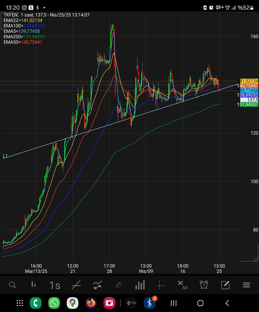
Task: Open the indicators chart icon
Action: 97,285
